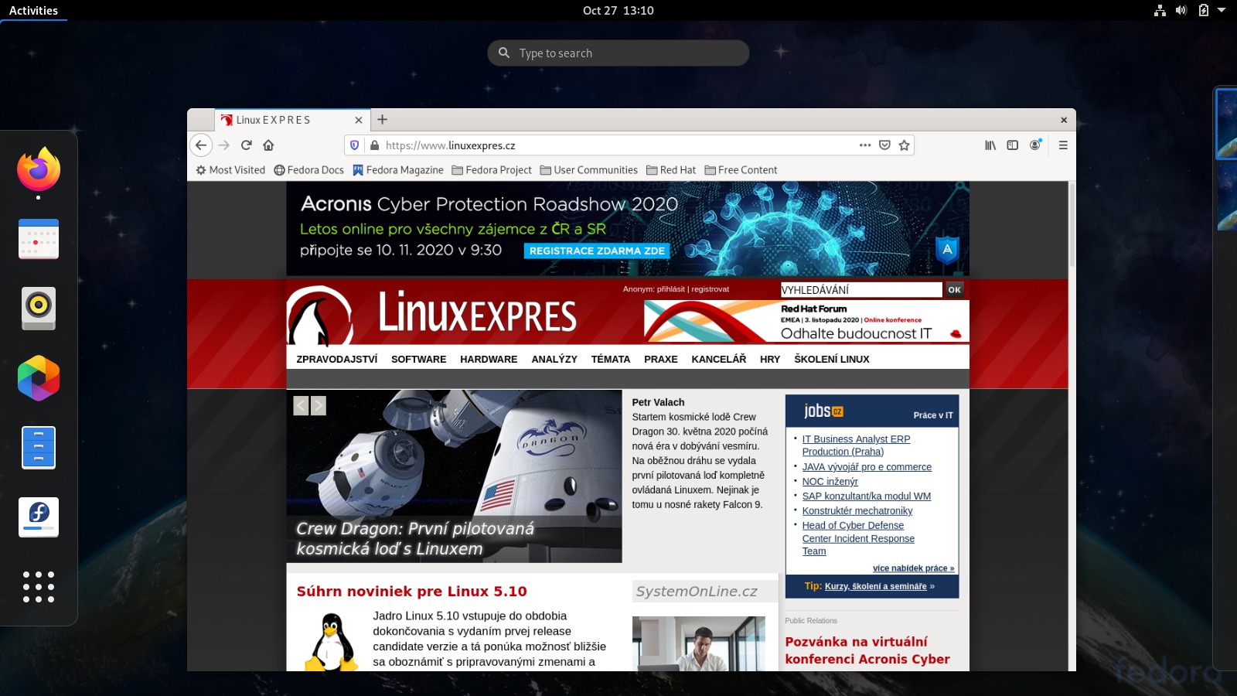Open HARDWARE menu item

point(489,360)
